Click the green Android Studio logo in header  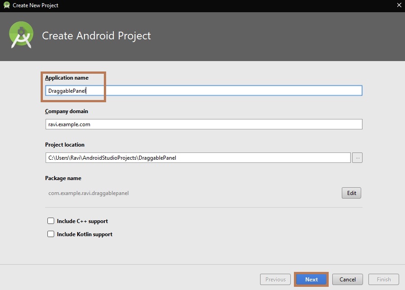click(x=21, y=35)
